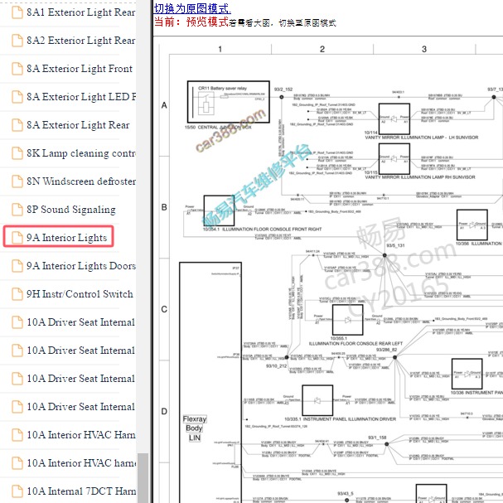Viewport: 503px width, 503px height.
Task: Click document icon beside 9A Interior Lights
Action: coord(17,238)
